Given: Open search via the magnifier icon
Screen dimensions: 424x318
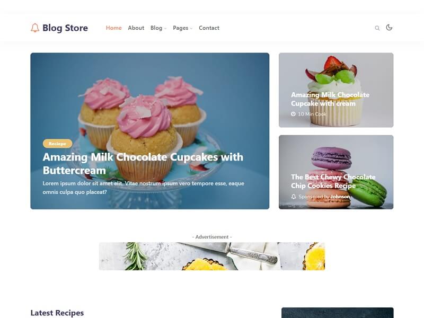Looking at the screenshot, I should 377,28.
